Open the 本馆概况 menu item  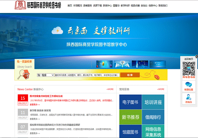[78, 5]
